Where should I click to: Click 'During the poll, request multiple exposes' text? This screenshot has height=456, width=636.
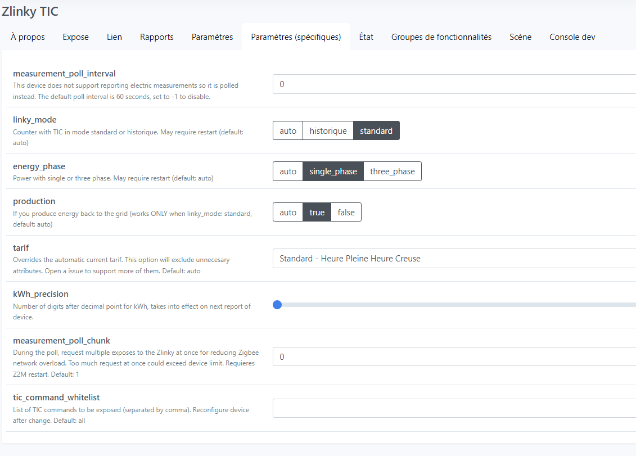click(x=136, y=363)
